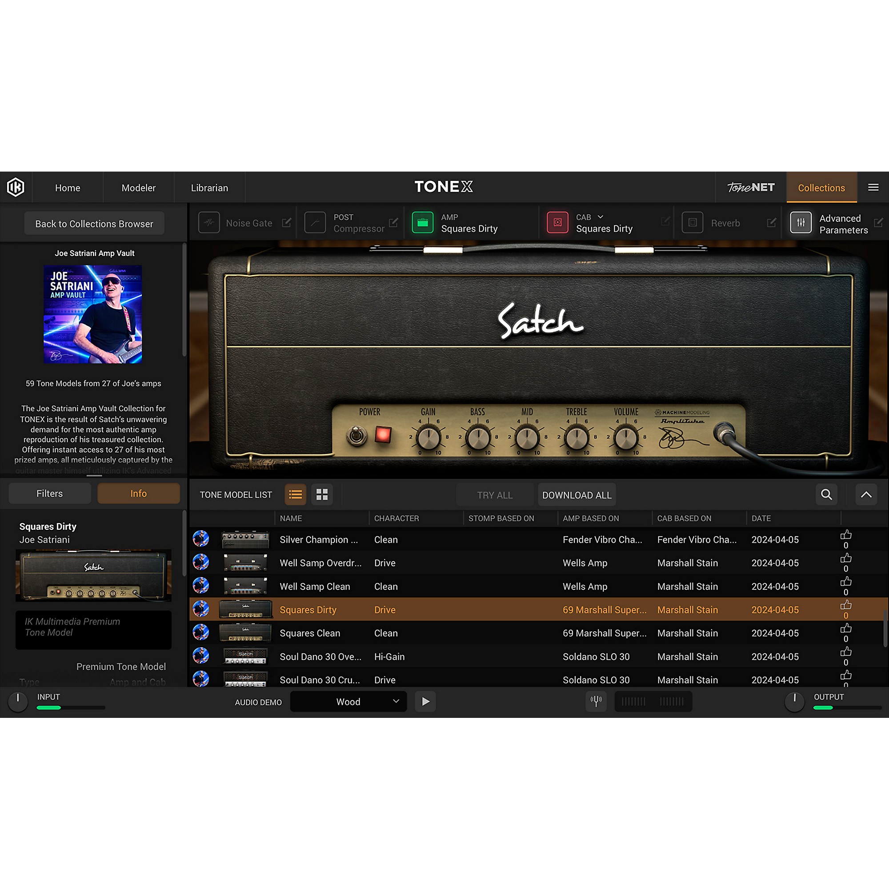
Task: Select the Collections tab
Action: coord(821,188)
